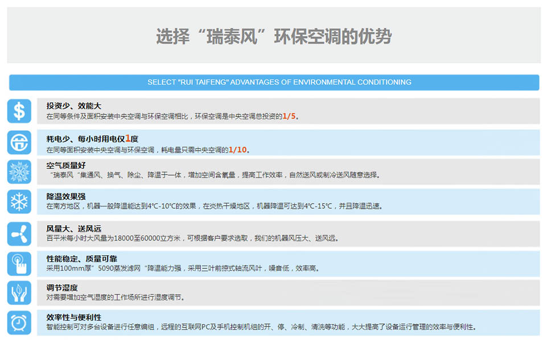547x340 pixels.
Task: Click the alarm clock efficiency icon
Action: (19, 323)
